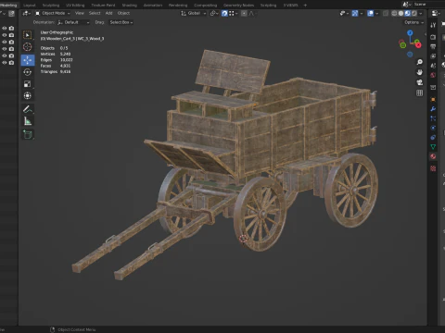The width and height of the screenshot is (445, 333).
Task: Select the Select Box tool in toolbar
Action: 28,35
